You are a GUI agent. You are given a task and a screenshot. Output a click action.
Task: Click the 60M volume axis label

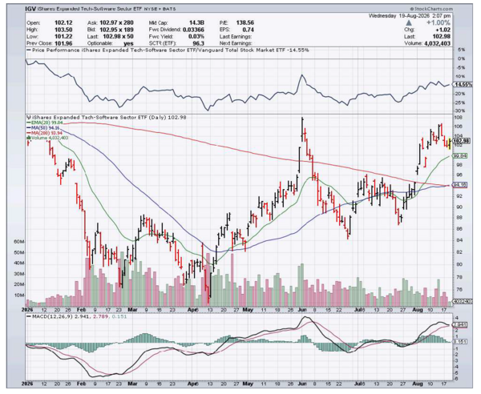[19, 242]
